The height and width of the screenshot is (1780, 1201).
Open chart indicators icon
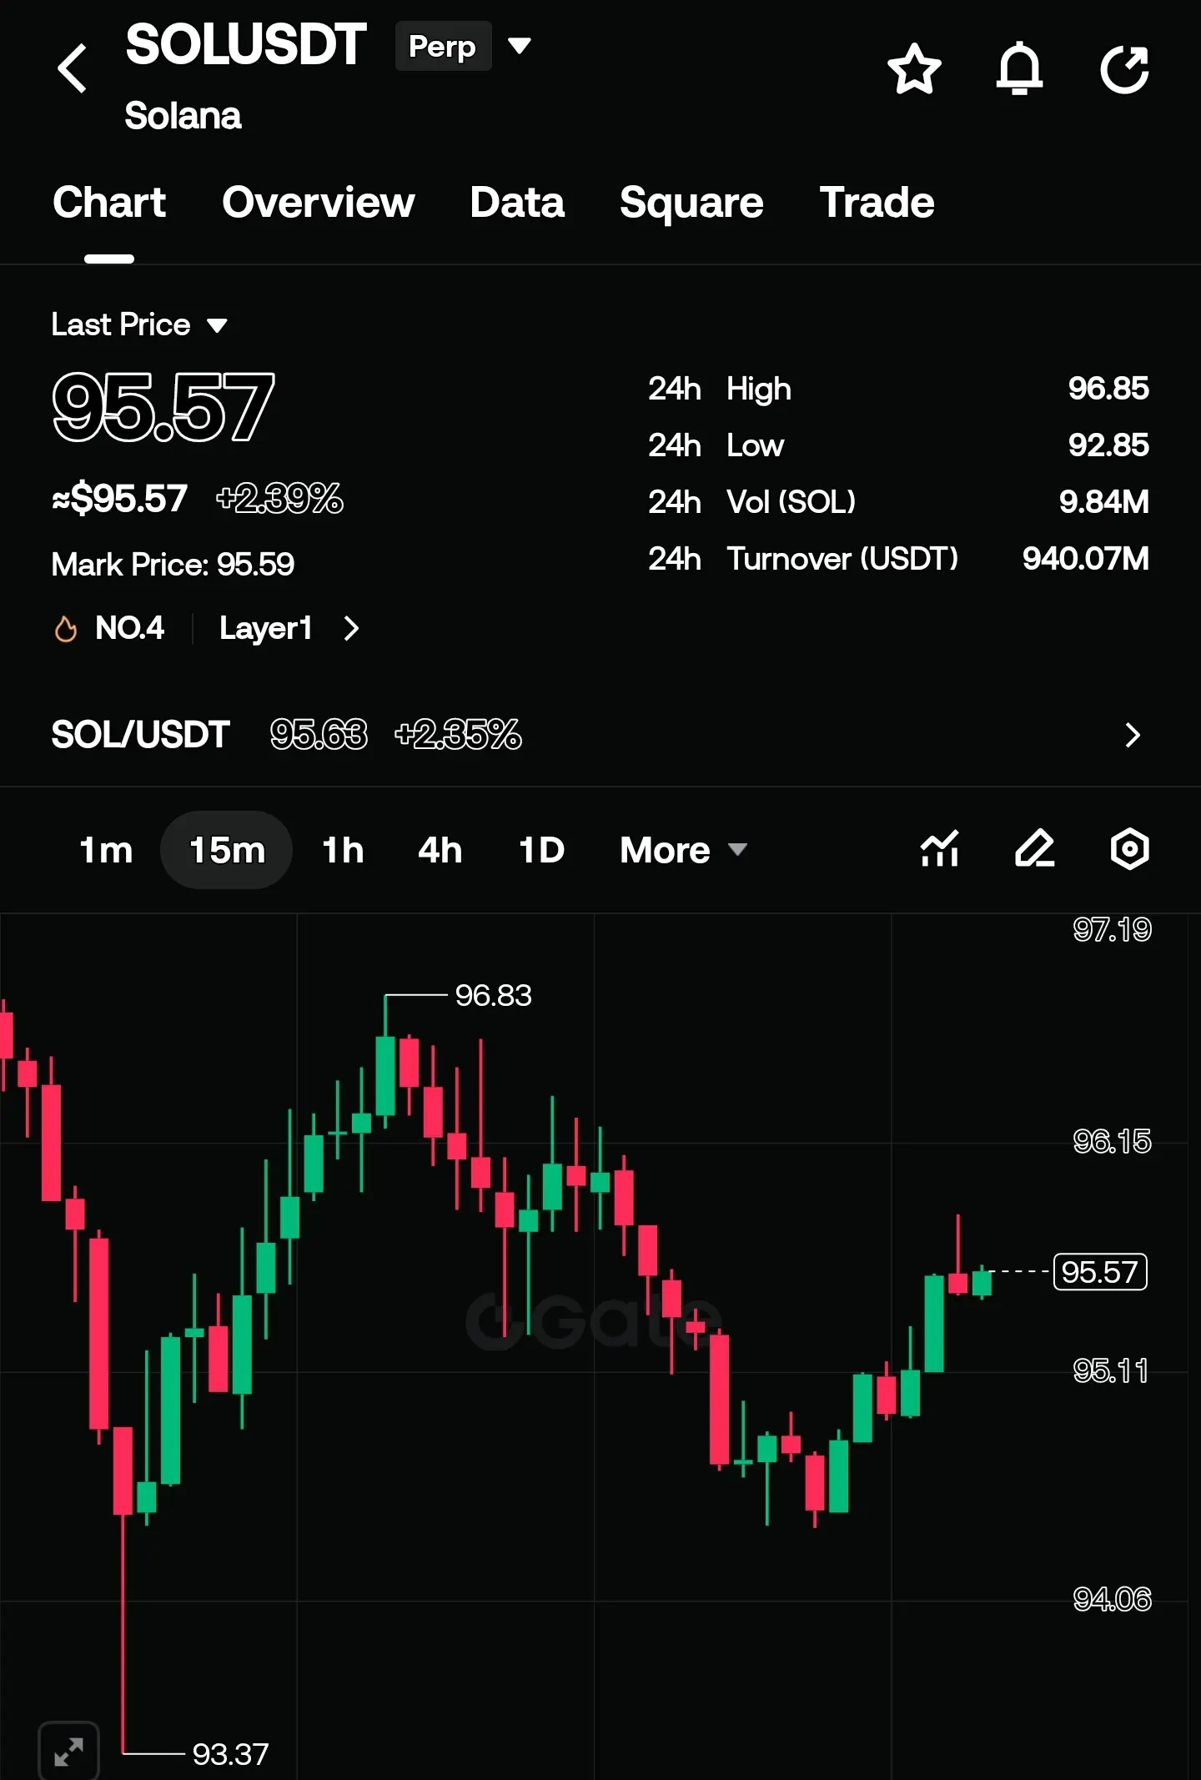[940, 849]
